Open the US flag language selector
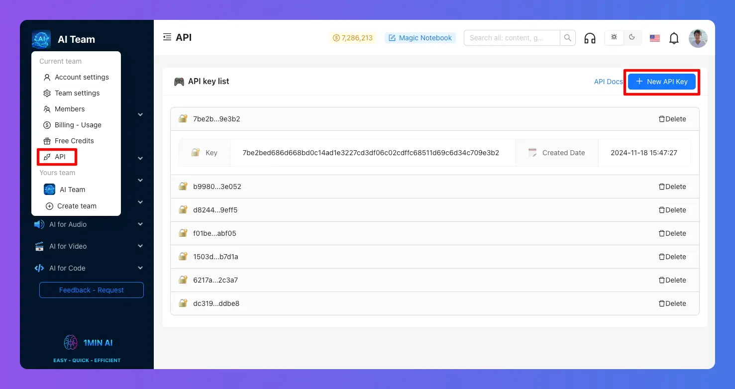Screen dimensions: 735x389 coord(655,38)
